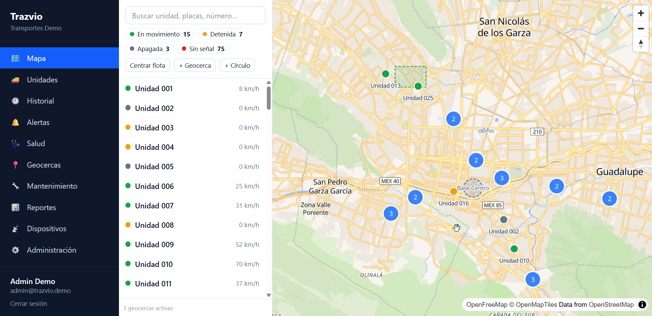The height and width of the screenshot is (316, 652).
Task: Toggle the En movimiento filter chip
Action: pyautogui.click(x=160, y=34)
